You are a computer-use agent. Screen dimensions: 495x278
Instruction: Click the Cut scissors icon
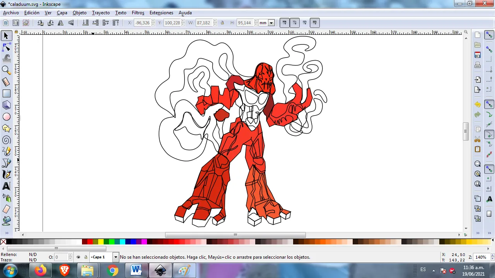(x=478, y=139)
